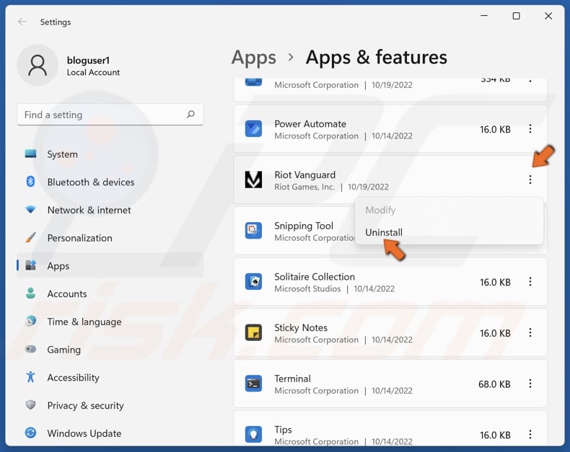Open the System settings category
Viewport: 570px width, 452px height.
[x=62, y=154]
